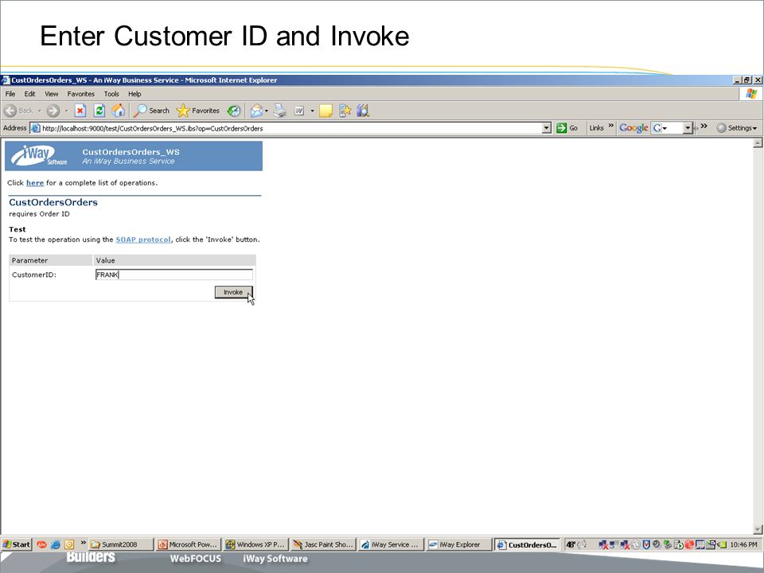The width and height of the screenshot is (764, 573).
Task: Click the toolbar icon with the yellow star
Action: click(x=345, y=111)
